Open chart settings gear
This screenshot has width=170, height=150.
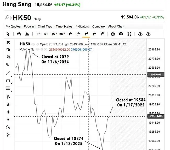pyautogui.click(x=113, y=34)
